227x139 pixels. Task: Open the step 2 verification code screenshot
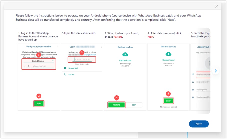82,77
